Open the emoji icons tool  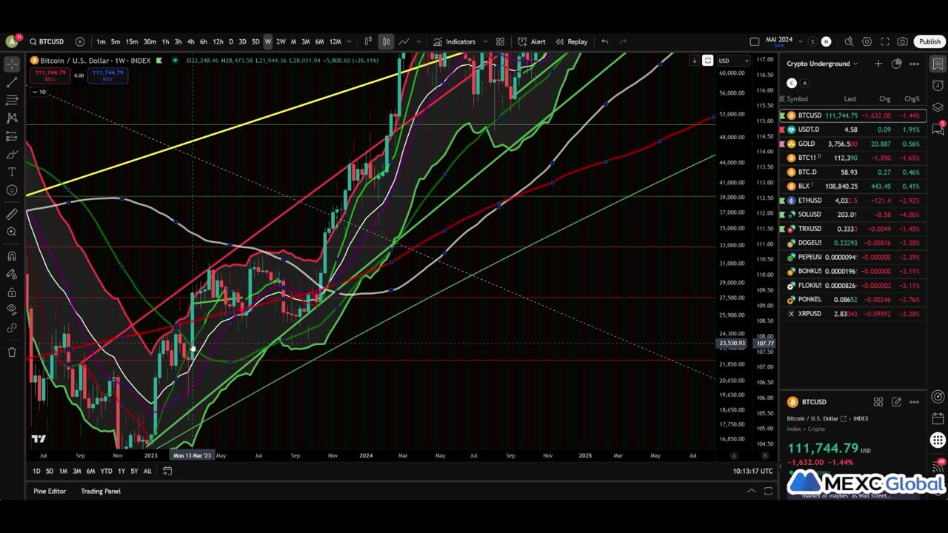(x=12, y=190)
